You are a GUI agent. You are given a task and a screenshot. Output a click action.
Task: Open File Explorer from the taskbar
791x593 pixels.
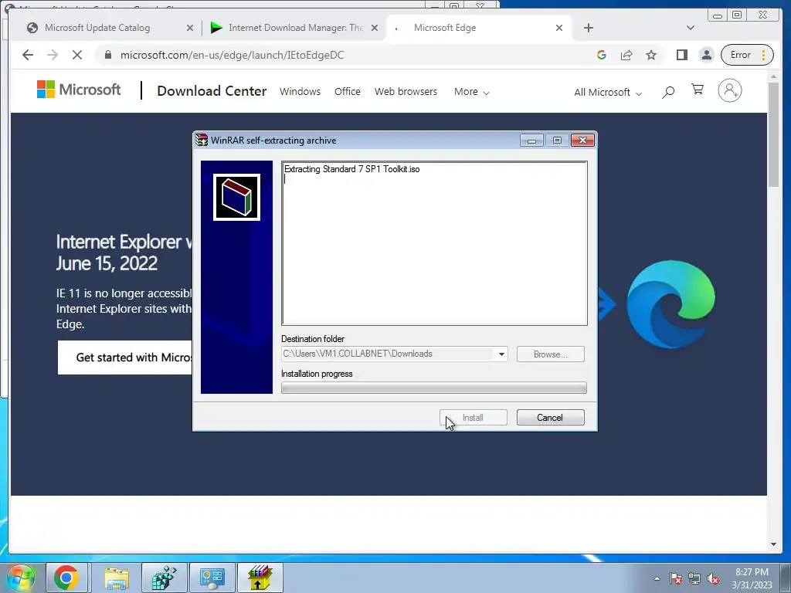click(117, 578)
